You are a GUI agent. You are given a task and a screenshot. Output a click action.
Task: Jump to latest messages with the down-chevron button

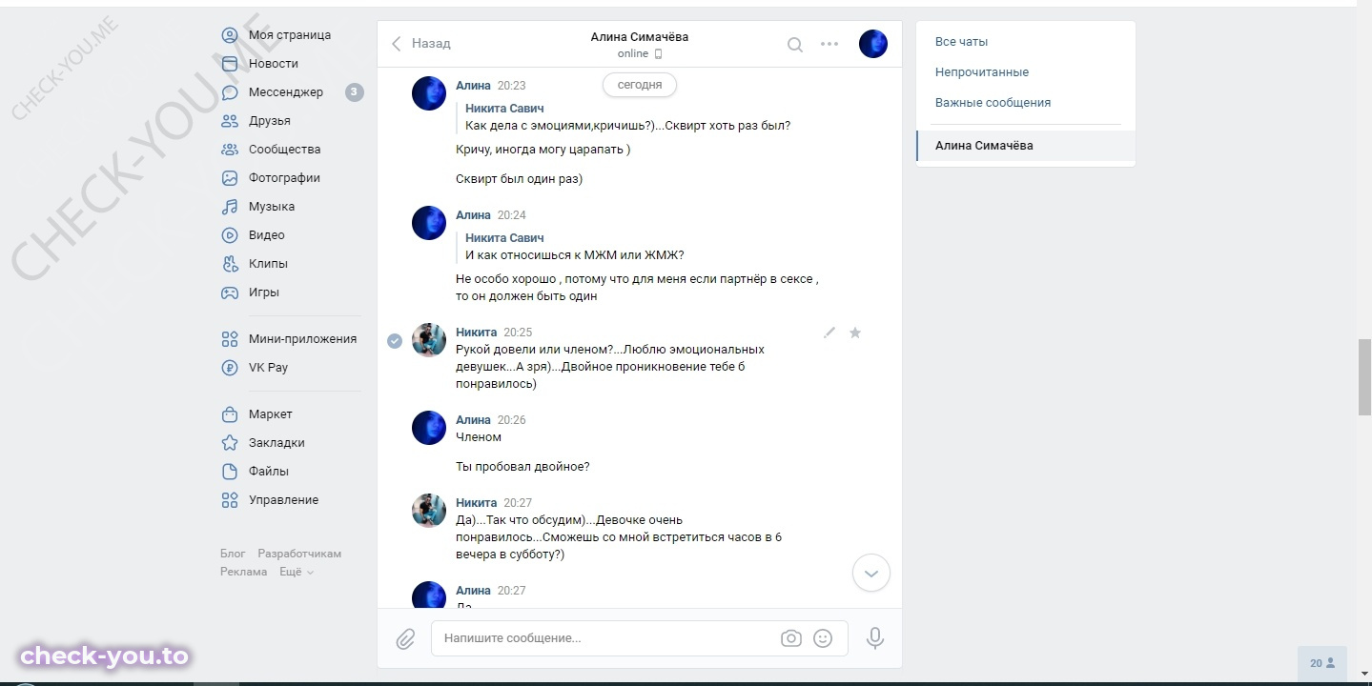[870, 574]
